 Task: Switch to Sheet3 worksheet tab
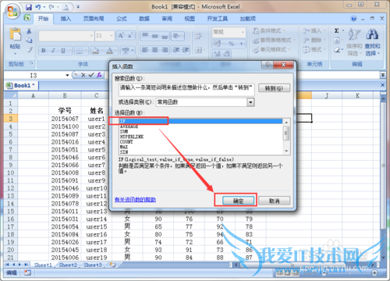coord(93,265)
